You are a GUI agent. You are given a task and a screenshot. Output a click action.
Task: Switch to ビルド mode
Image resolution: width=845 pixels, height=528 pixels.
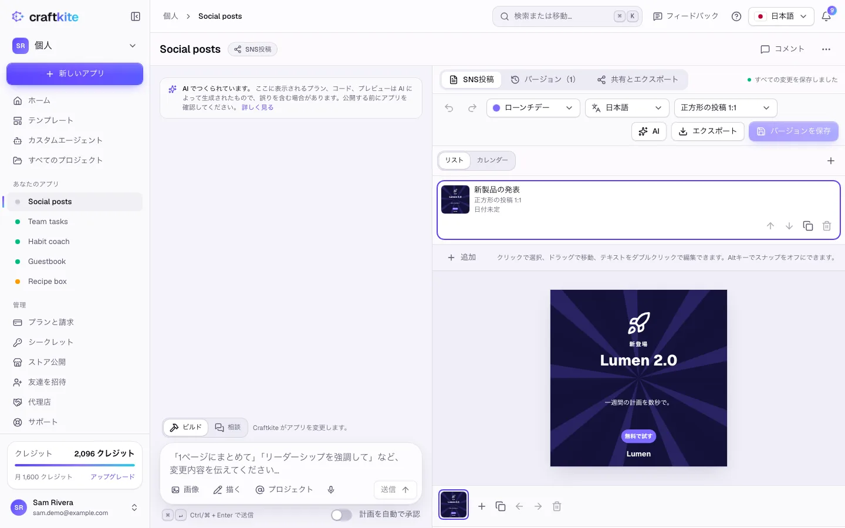pos(186,428)
